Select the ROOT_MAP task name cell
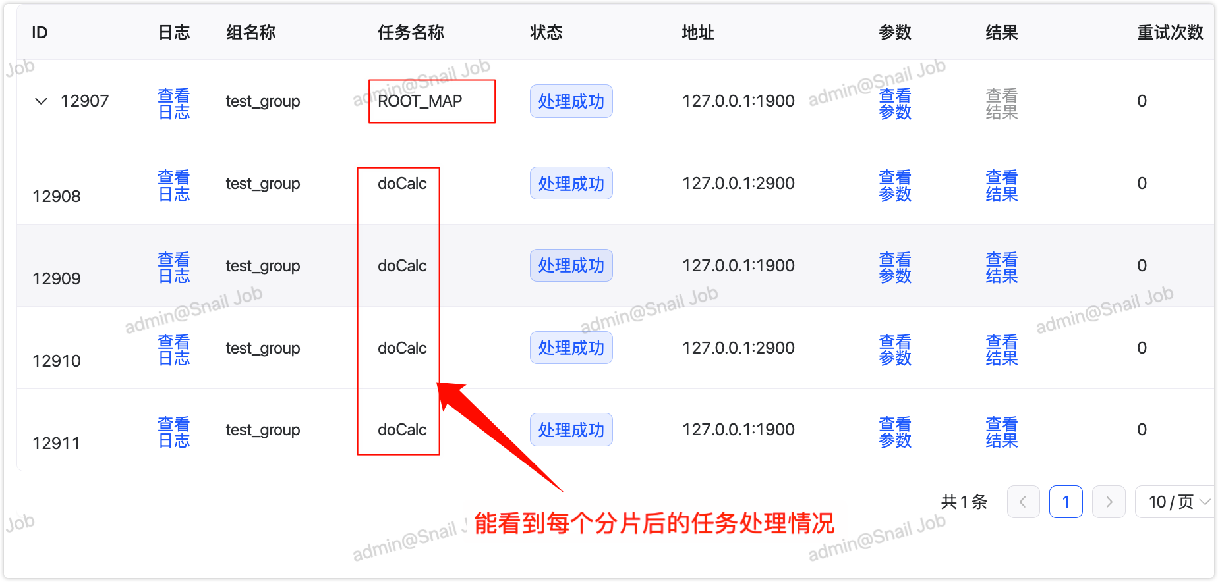The height and width of the screenshot is (582, 1218). tap(420, 101)
